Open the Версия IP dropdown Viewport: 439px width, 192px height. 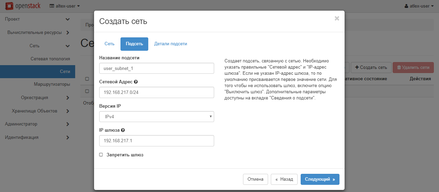(x=157, y=117)
